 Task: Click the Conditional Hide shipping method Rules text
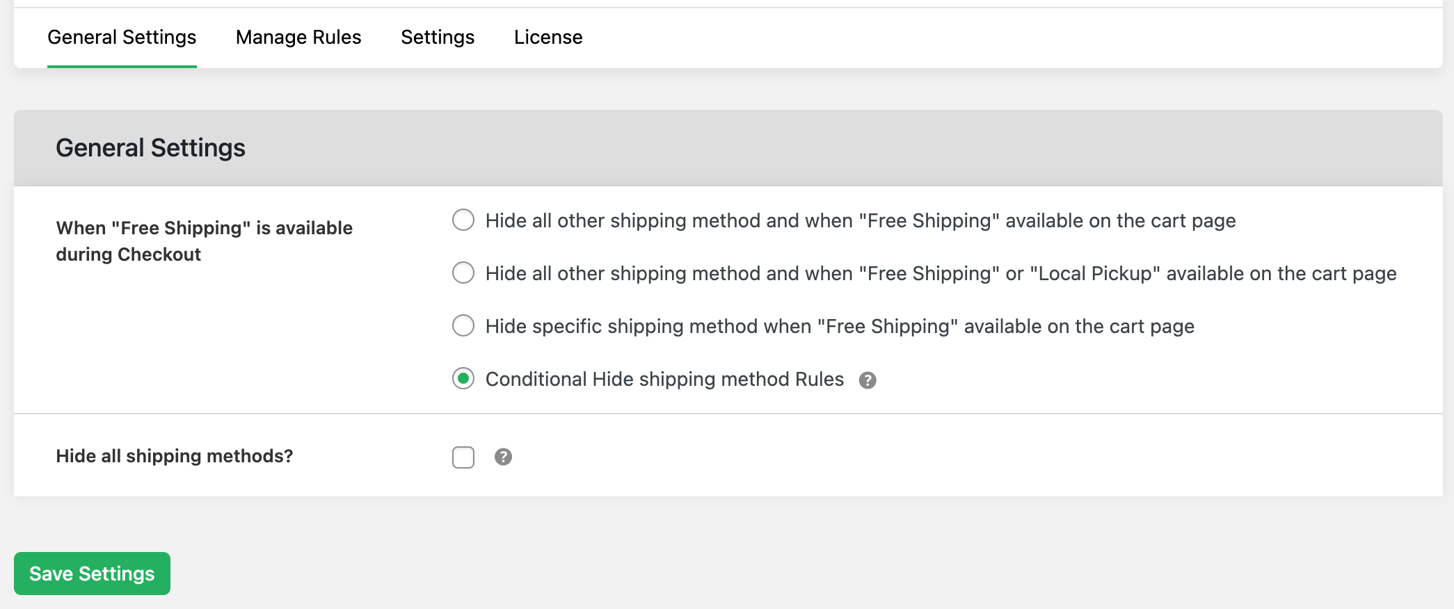pyautogui.click(x=664, y=379)
